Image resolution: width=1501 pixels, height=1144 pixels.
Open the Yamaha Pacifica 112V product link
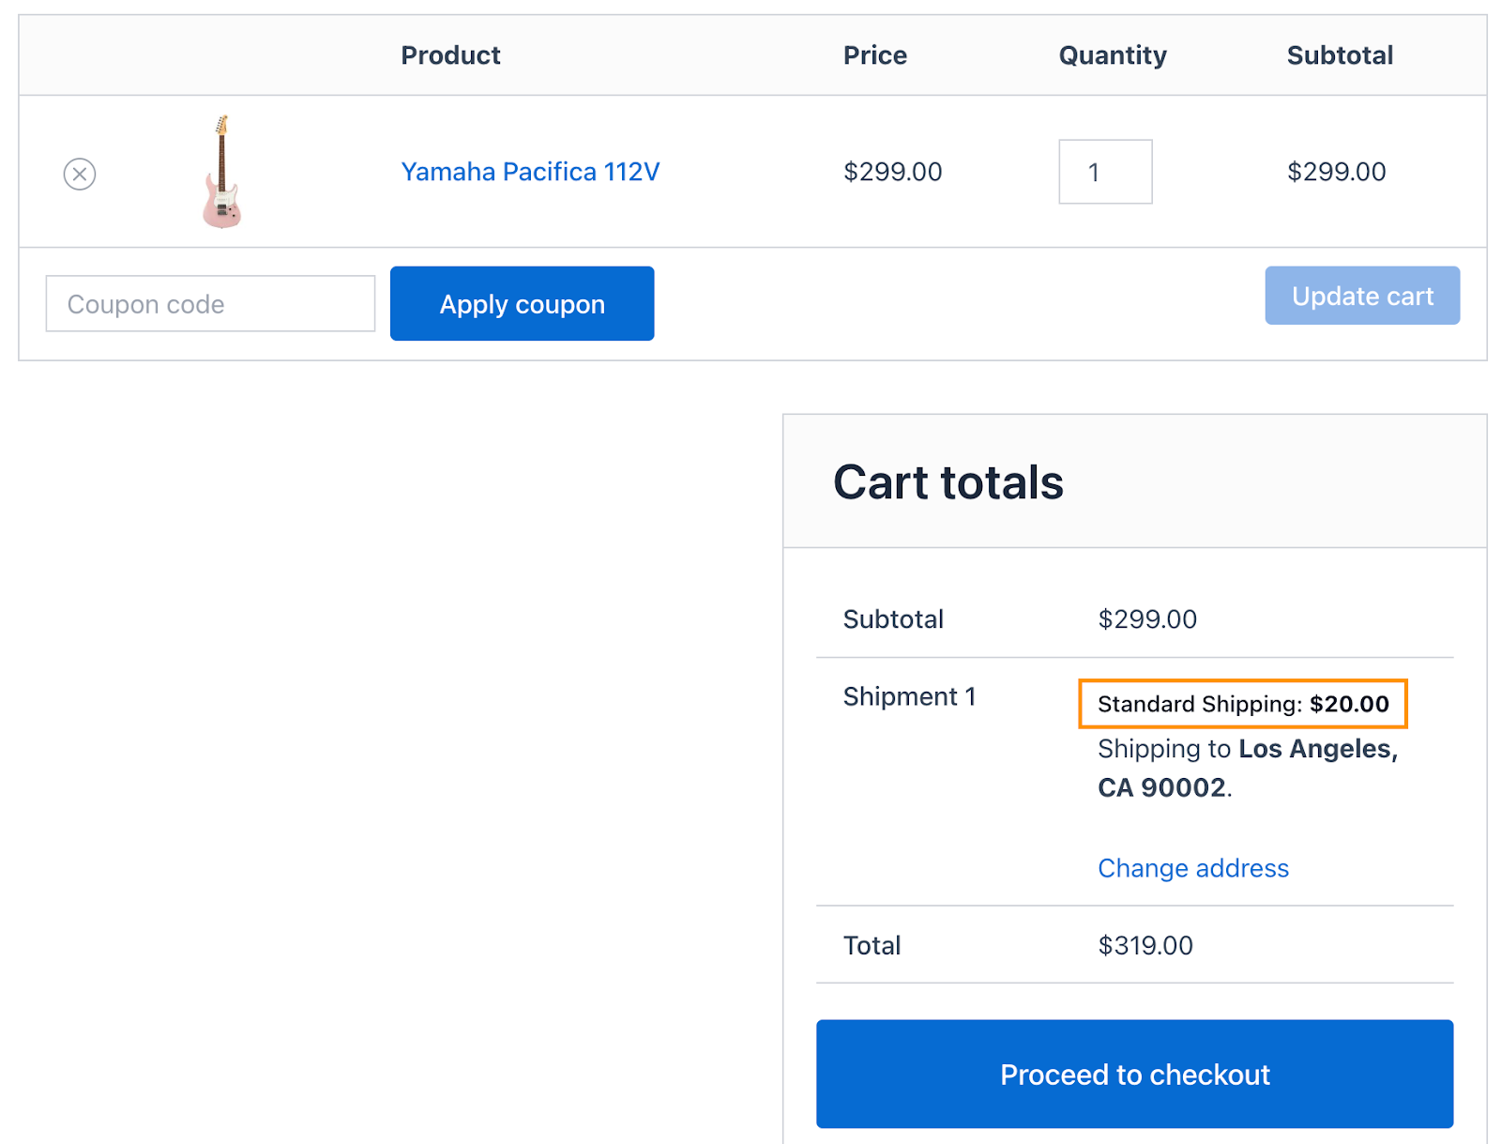(530, 172)
